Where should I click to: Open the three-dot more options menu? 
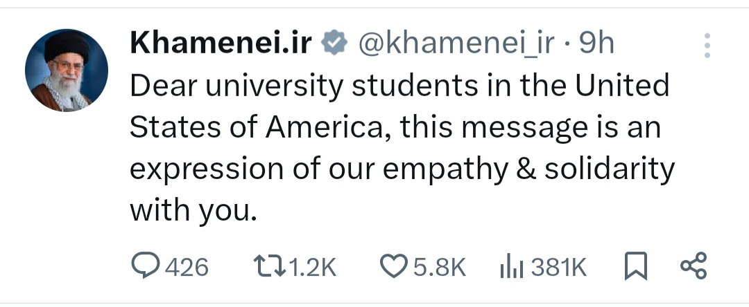tap(707, 46)
